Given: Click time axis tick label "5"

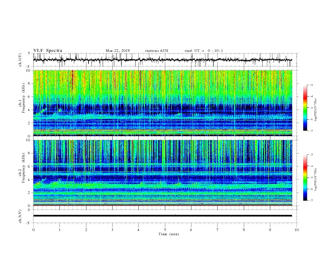Looking at the screenshot, I should [165, 230].
